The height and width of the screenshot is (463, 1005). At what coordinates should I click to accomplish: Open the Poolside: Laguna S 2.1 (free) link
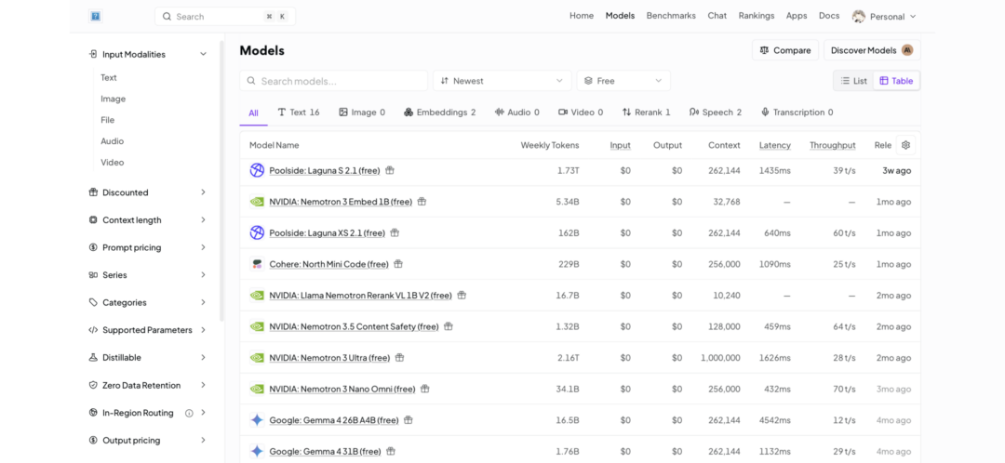pos(325,170)
